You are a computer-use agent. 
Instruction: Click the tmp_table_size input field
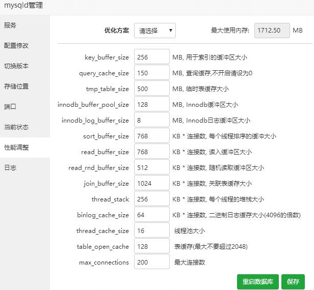tap(151, 89)
